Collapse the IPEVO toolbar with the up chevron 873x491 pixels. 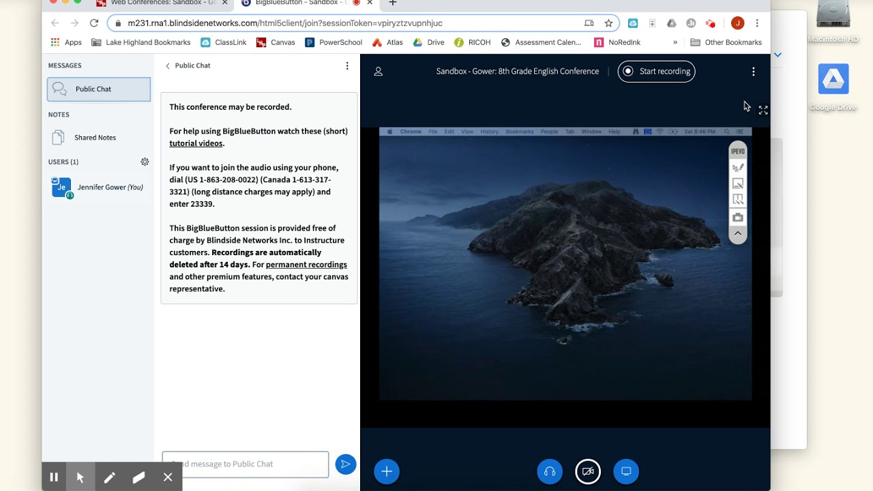point(738,233)
